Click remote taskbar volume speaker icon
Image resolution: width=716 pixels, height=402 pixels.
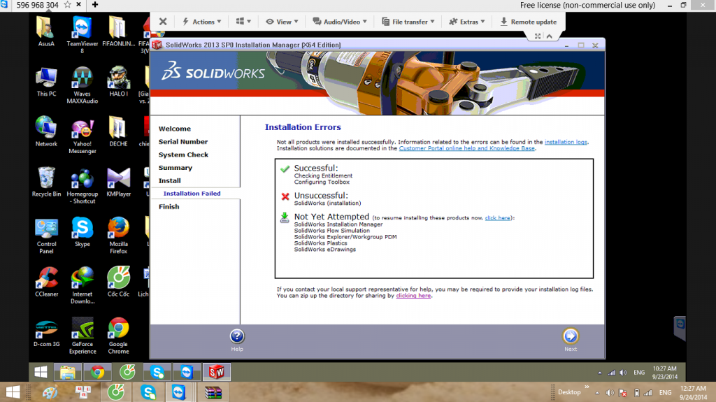(623, 373)
